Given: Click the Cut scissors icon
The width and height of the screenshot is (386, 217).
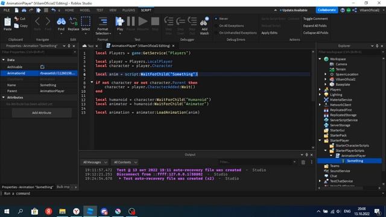Looking at the screenshot, I should pyautogui.click(x=16, y=19).
